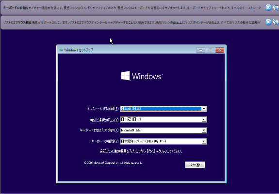
Task: Click the Microsoft Corporation copyright text
Action: 113,162
